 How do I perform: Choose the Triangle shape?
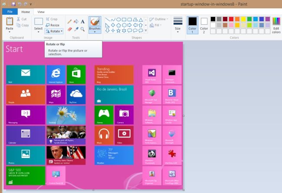coord(141,20)
